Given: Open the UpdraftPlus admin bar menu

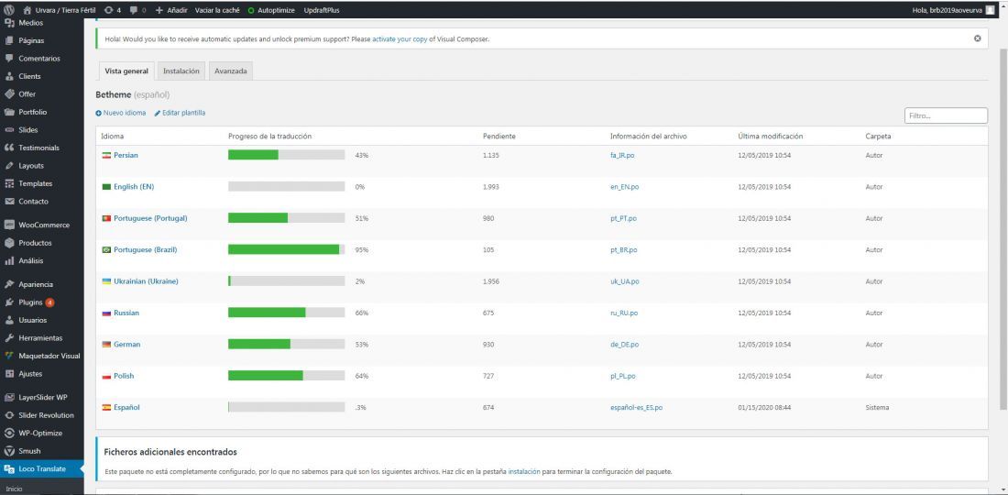Looking at the screenshot, I should point(322,10).
